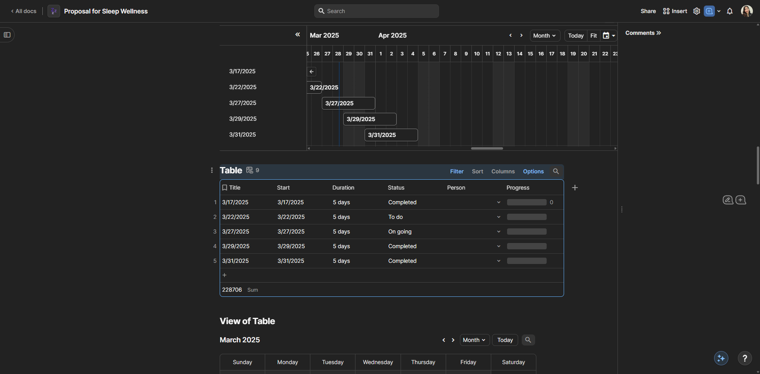Open document settings gear icon

[x=697, y=11]
